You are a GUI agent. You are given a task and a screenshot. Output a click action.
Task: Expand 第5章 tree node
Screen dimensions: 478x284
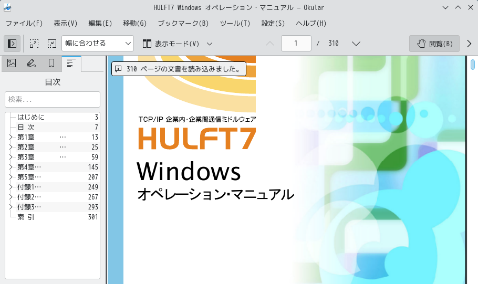pyautogui.click(x=11, y=177)
